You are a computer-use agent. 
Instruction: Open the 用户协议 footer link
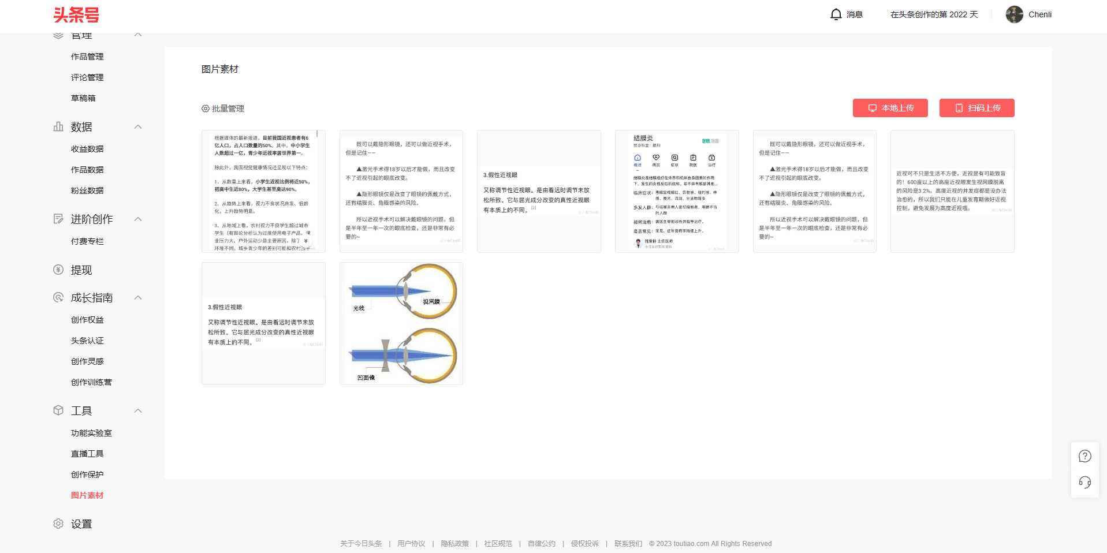pyautogui.click(x=411, y=544)
